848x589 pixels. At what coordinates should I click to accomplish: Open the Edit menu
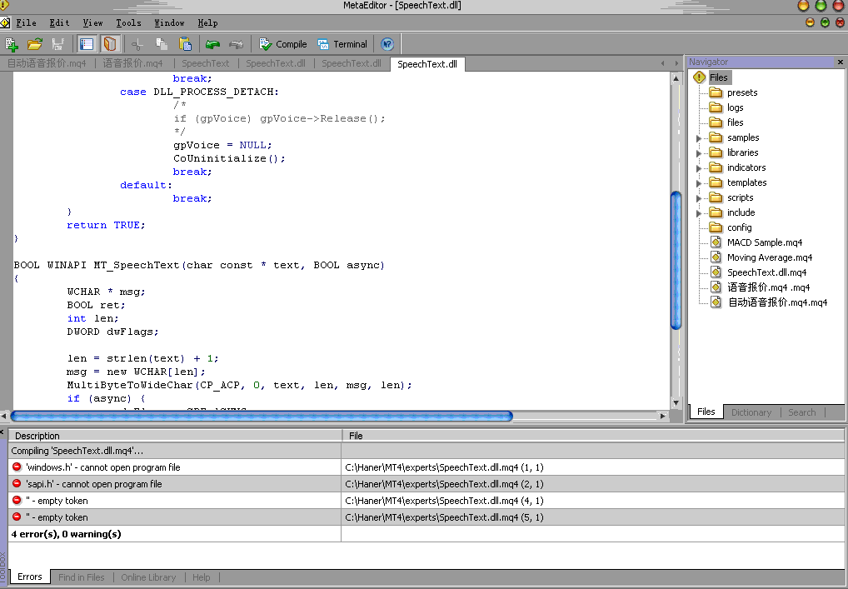click(59, 22)
